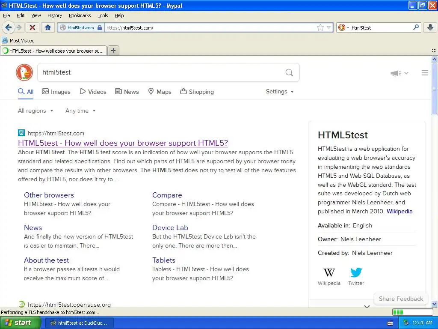Expand the Any time filter
The image size is (438, 329).
[x=80, y=111]
